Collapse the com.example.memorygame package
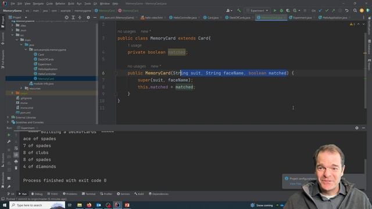 tap(26, 49)
